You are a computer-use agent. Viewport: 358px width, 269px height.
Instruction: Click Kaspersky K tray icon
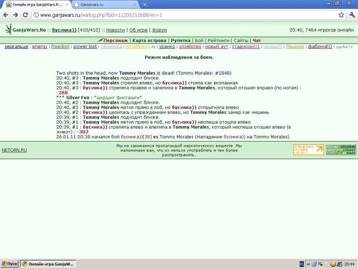[x=320, y=264]
